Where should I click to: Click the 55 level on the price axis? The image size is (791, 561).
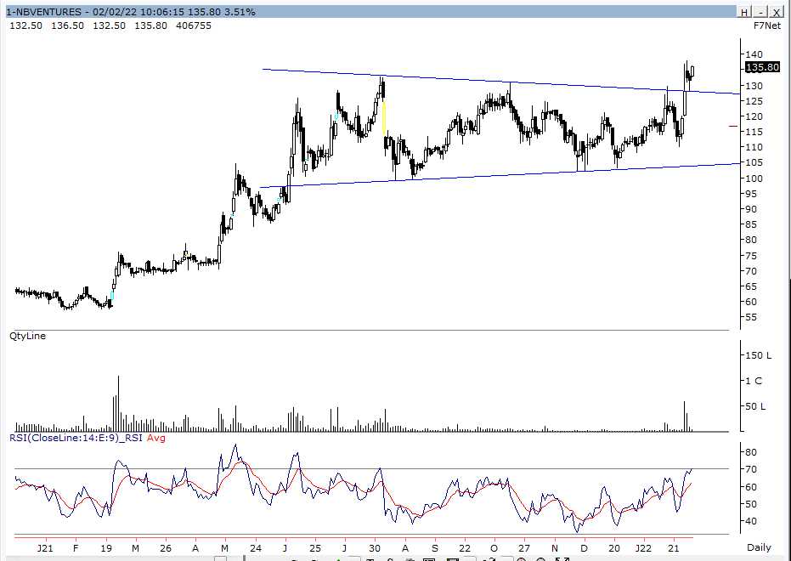pyautogui.click(x=751, y=317)
